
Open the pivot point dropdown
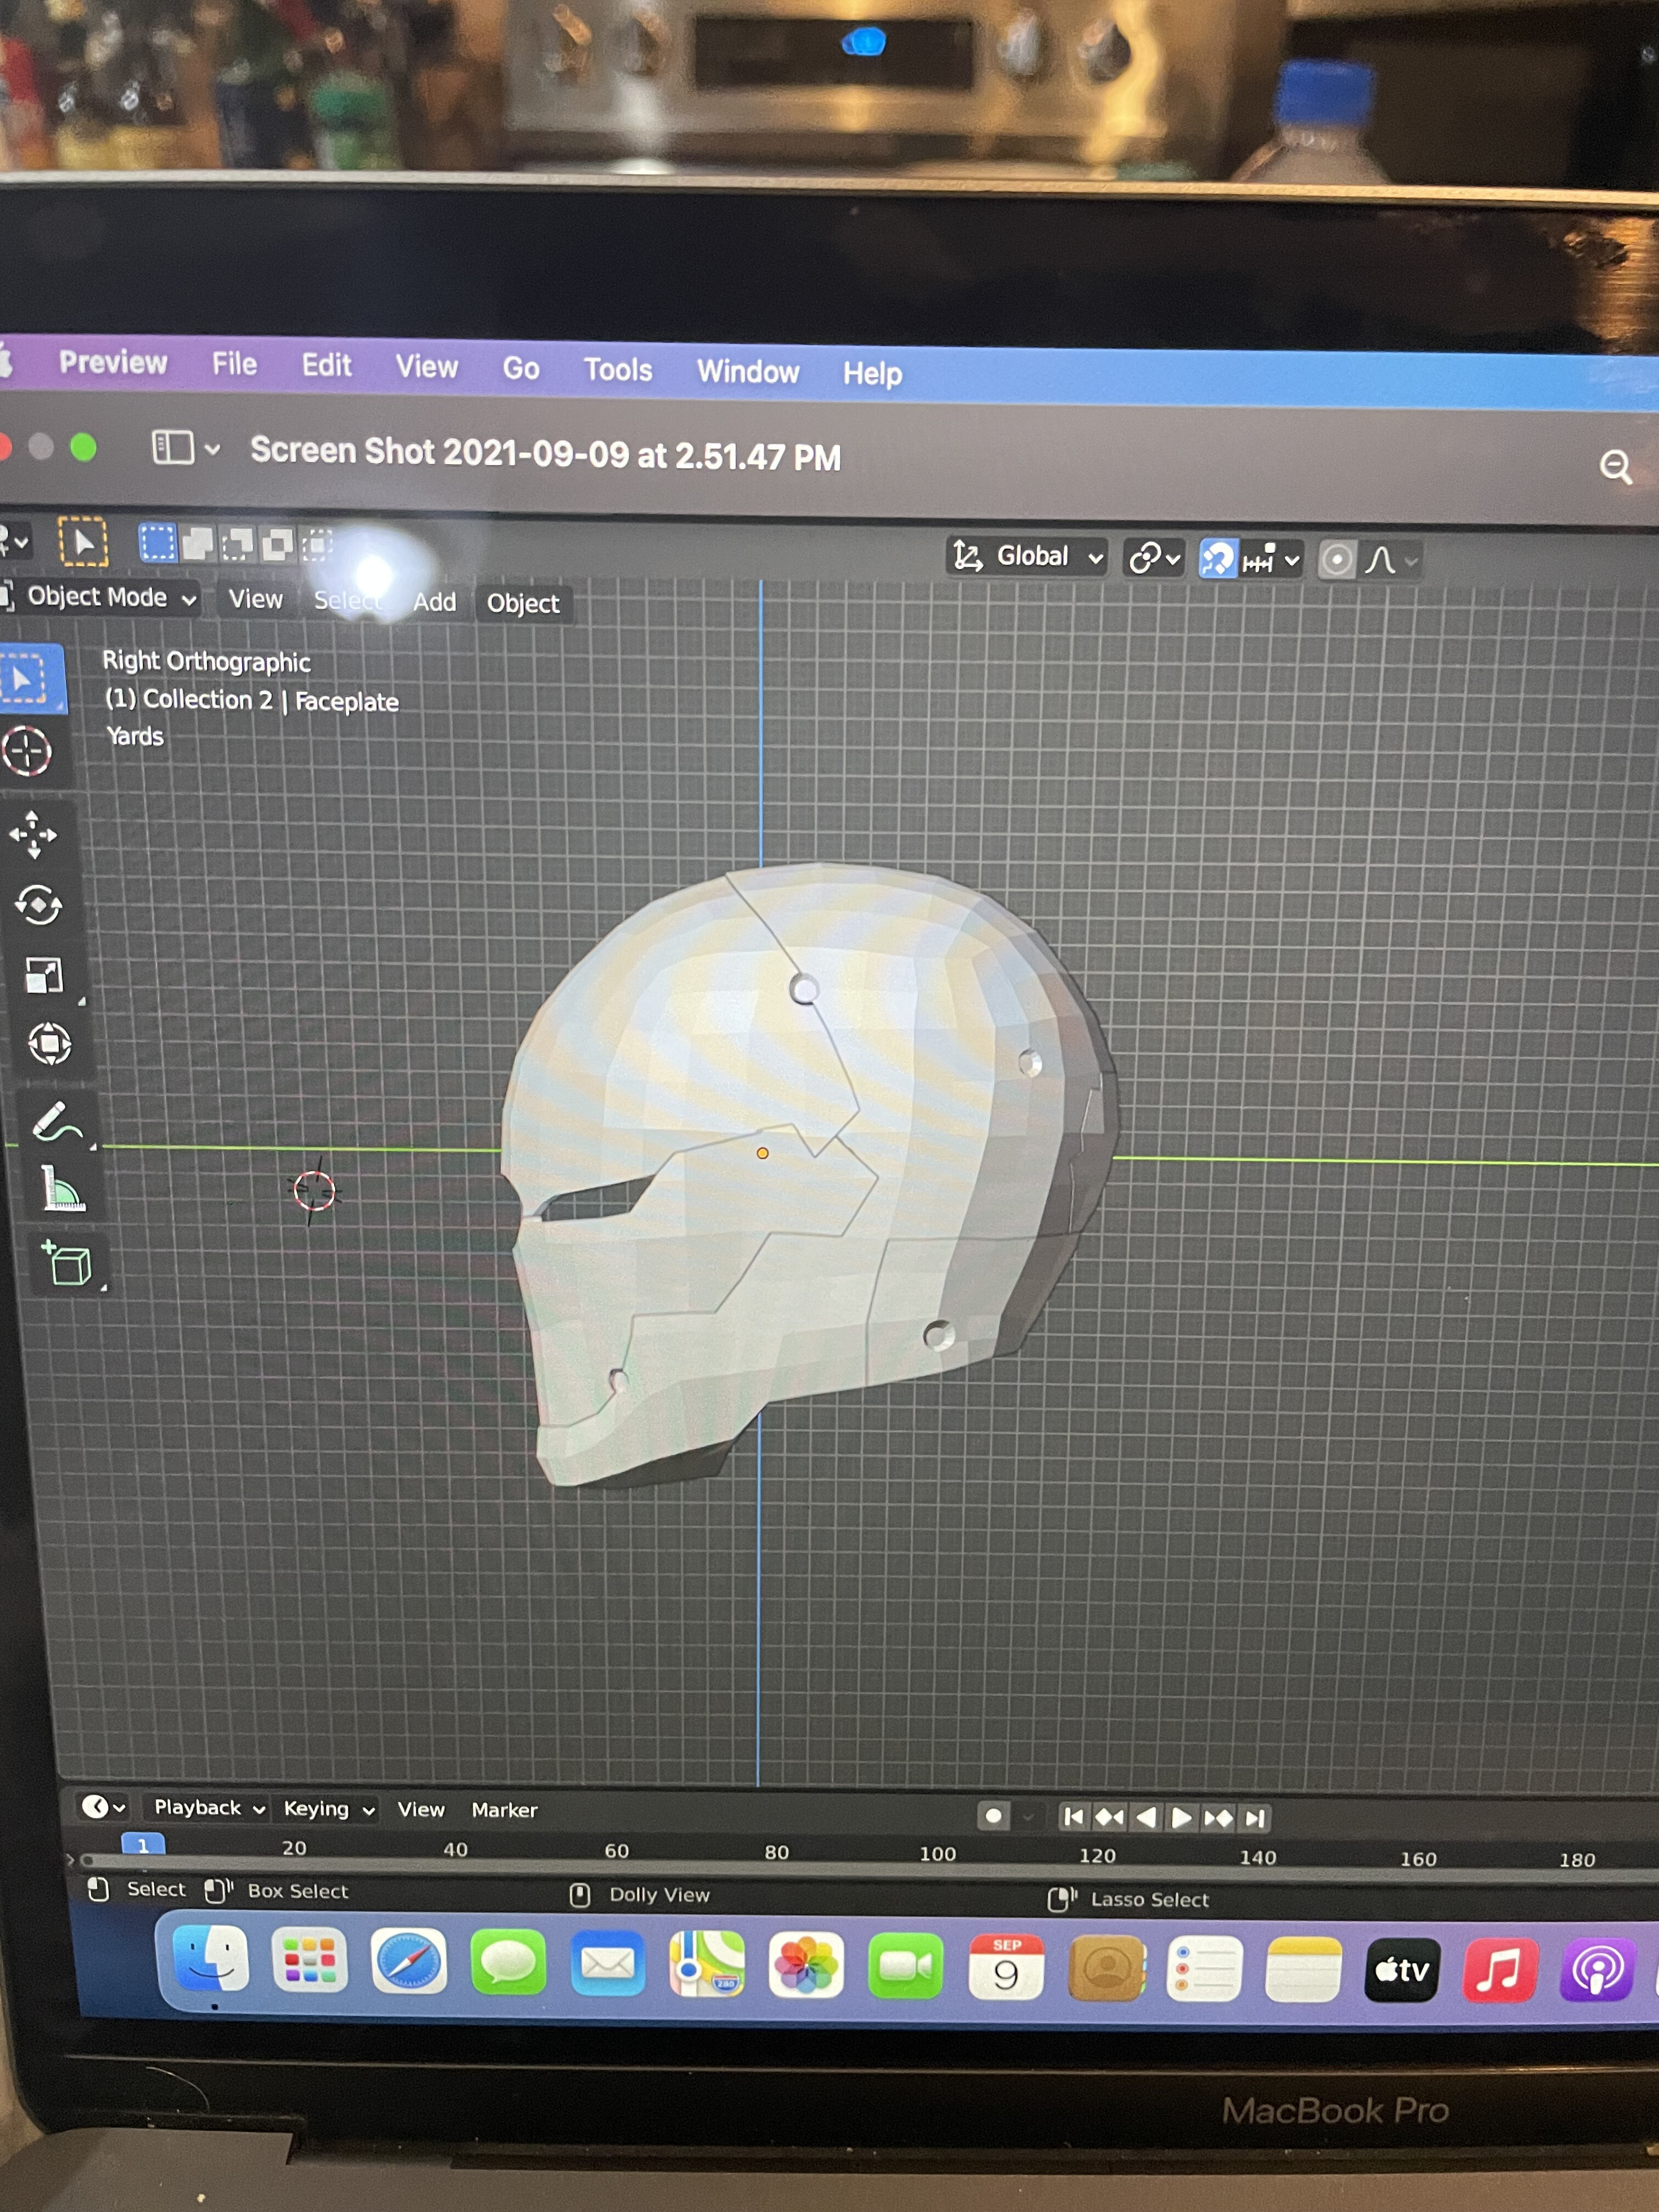tap(1154, 558)
